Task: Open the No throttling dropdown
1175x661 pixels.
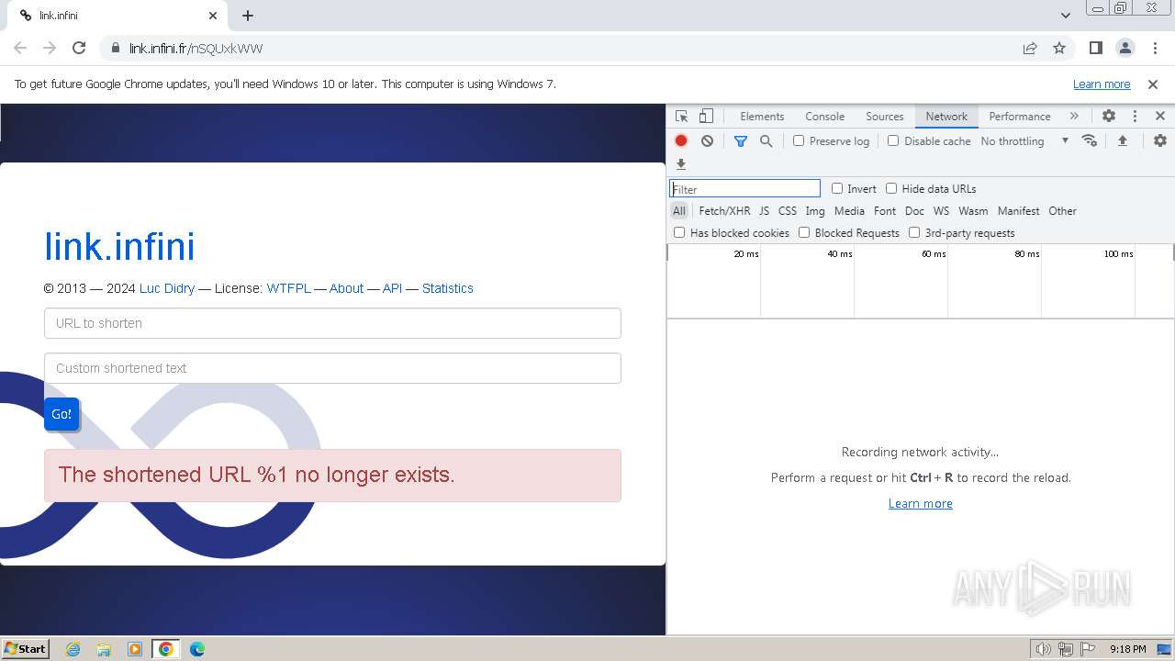Action: (x=1024, y=141)
